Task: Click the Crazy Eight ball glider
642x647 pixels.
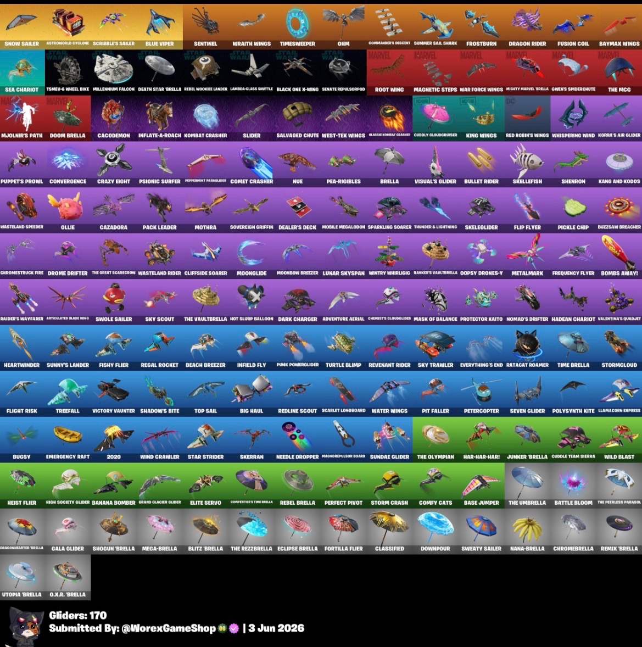Action: (114, 164)
